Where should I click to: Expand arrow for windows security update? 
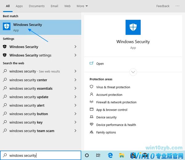pos(76,97)
